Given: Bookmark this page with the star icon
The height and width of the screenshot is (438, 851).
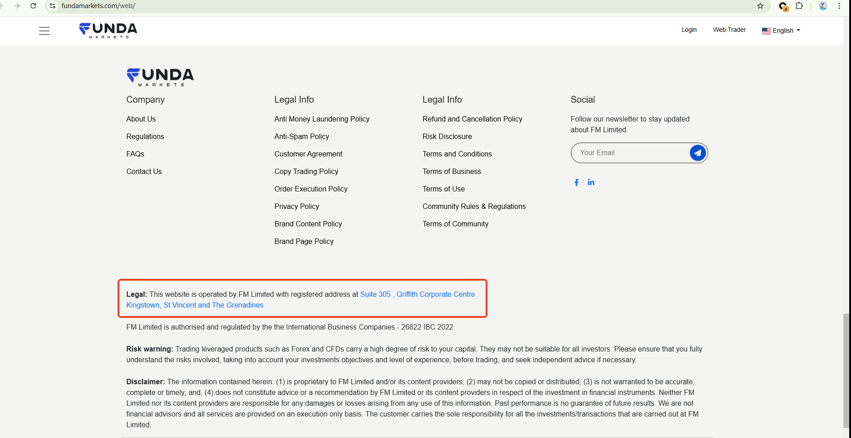Looking at the screenshot, I should tap(760, 6).
